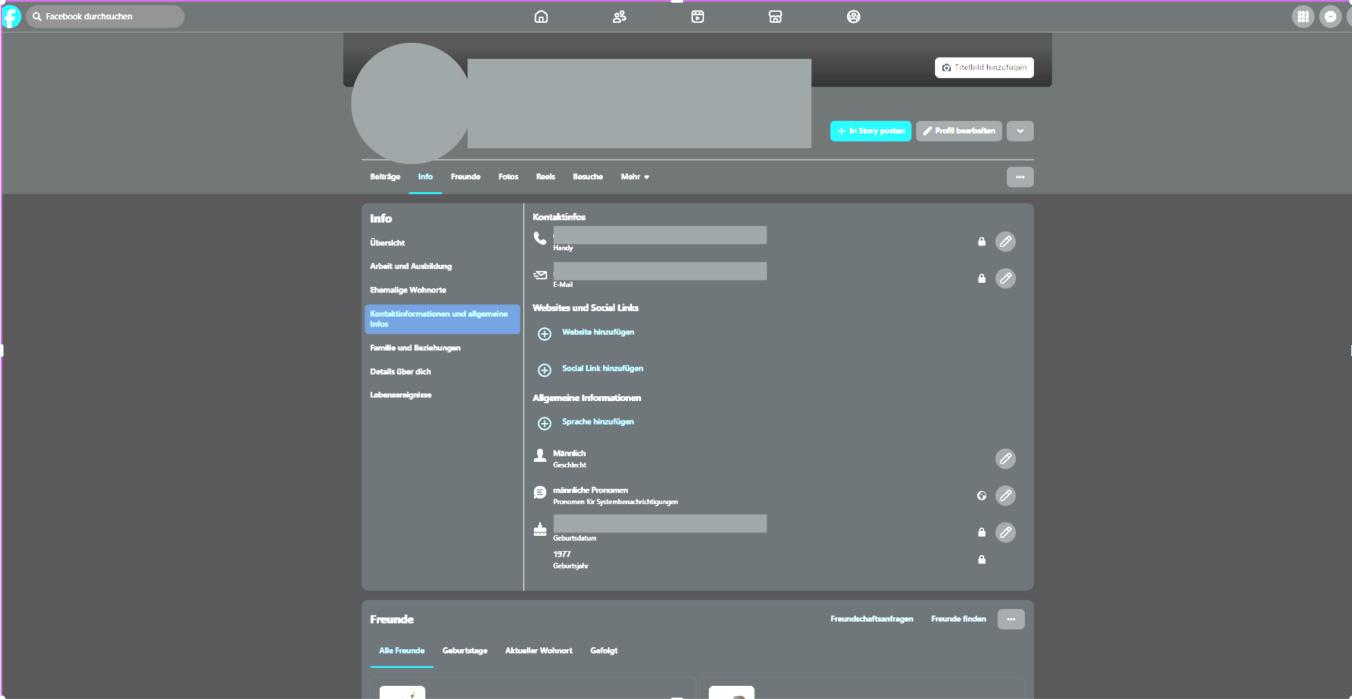Image resolution: width=1352 pixels, height=699 pixels.
Task: Open the three-dots menu in profile tab bar
Action: click(1020, 177)
